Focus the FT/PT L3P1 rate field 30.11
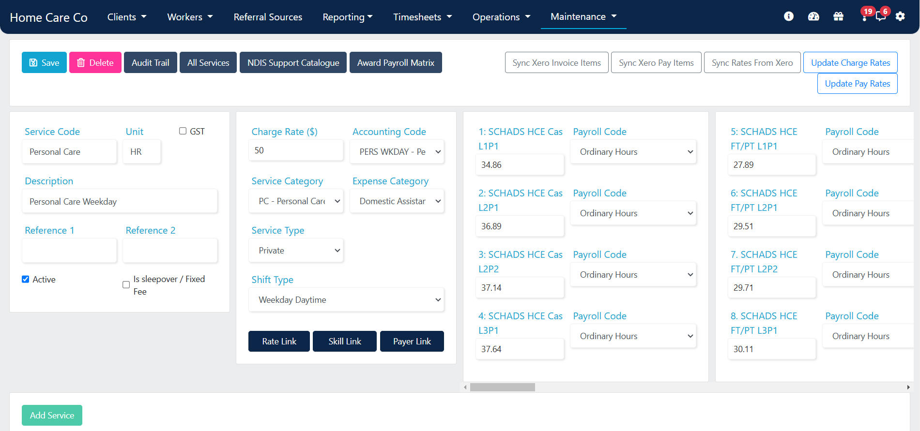Viewport: 920px width, 431px height. (x=772, y=349)
